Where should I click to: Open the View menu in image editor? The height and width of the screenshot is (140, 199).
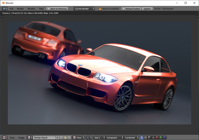[x=12, y=138]
